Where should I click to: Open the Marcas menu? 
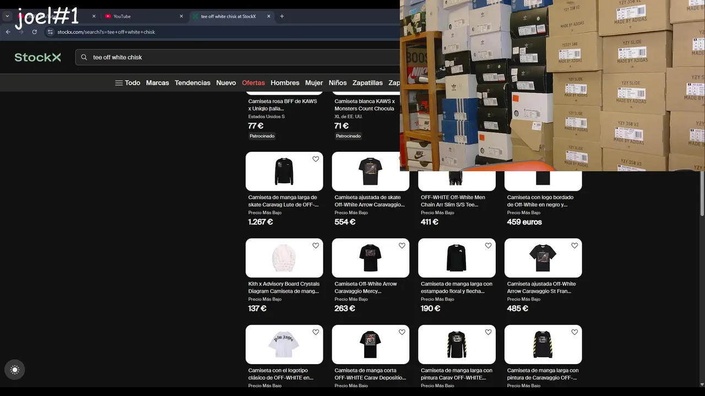158,82
